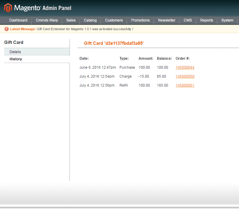Expand the Promotions menu
239x209 pixels.
(140, 20)
